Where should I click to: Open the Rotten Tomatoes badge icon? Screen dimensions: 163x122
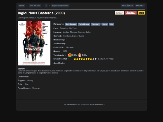point(131,13)
